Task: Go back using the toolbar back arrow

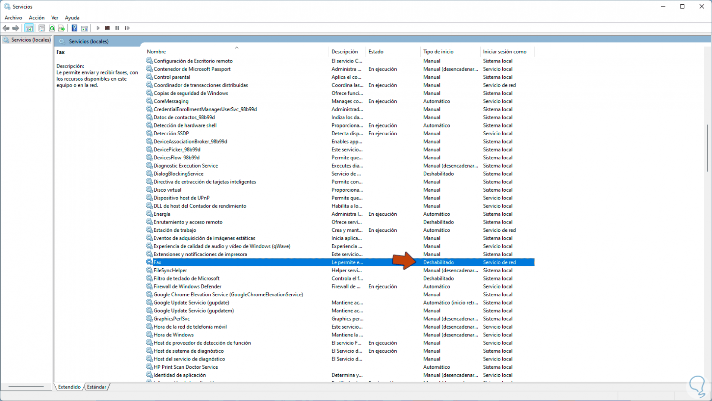Action: tap(6, 28)
